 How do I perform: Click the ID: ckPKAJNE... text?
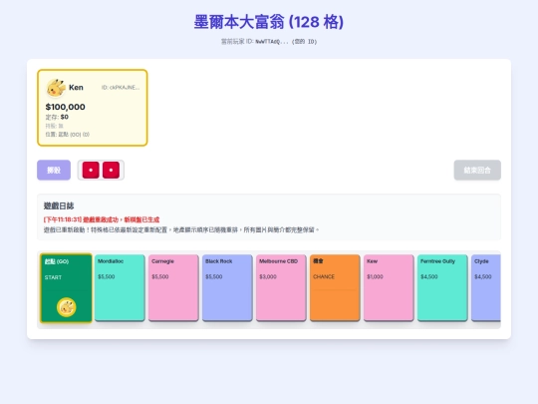click(121, 88)
